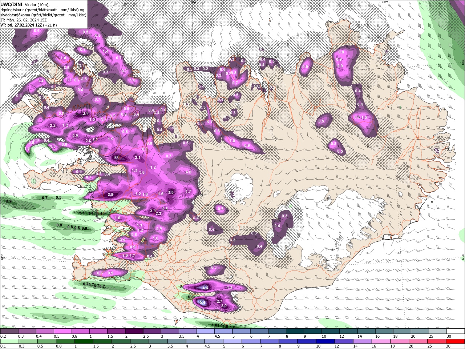Click the darkest purple 2–2.5 snow legend swatch
The height and width of the screenshot is (349, 465).
coord(134,331)
